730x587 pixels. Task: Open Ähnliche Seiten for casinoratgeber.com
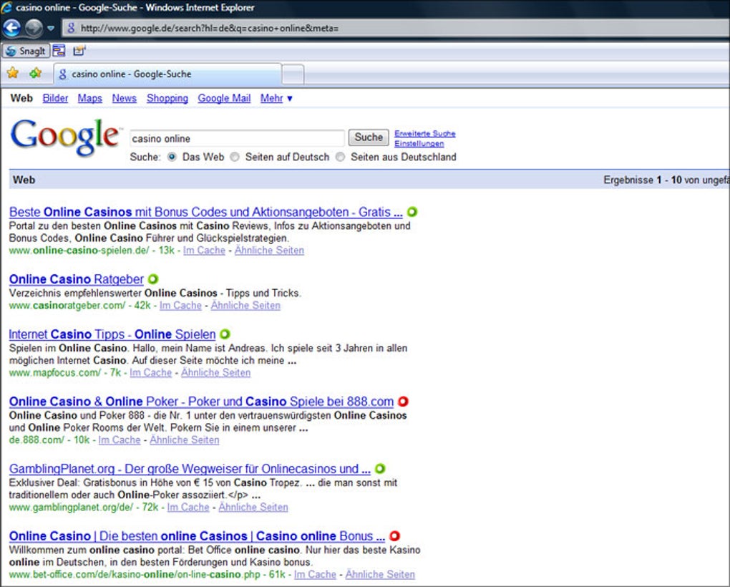tap(245, 306)
